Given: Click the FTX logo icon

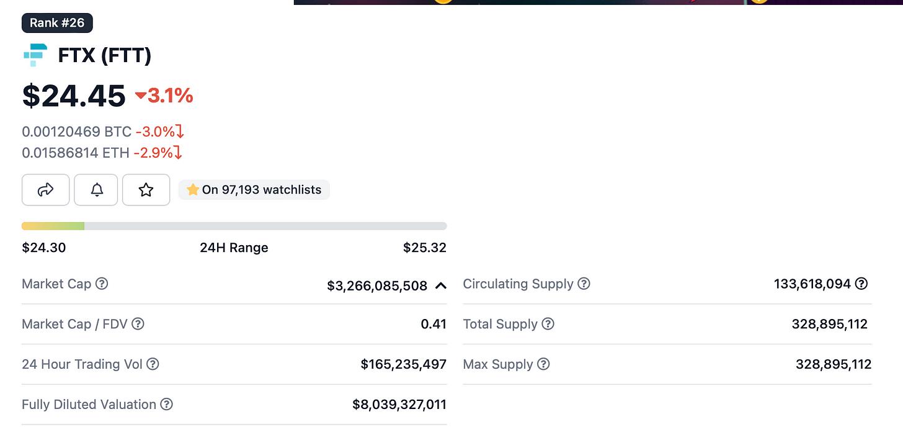Looking at the screenshot, I should [x=35, y=55].
